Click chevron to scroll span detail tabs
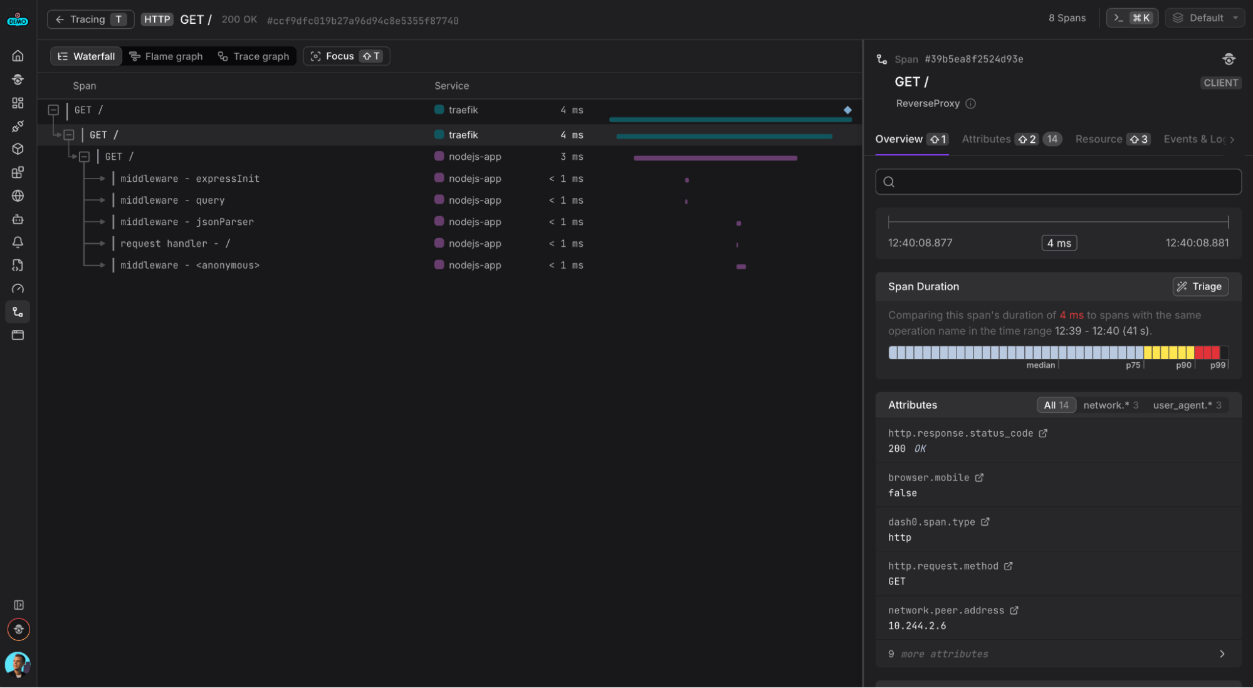The height and width of the screenshot is (688, 1253). click(x=1232, y=140)
